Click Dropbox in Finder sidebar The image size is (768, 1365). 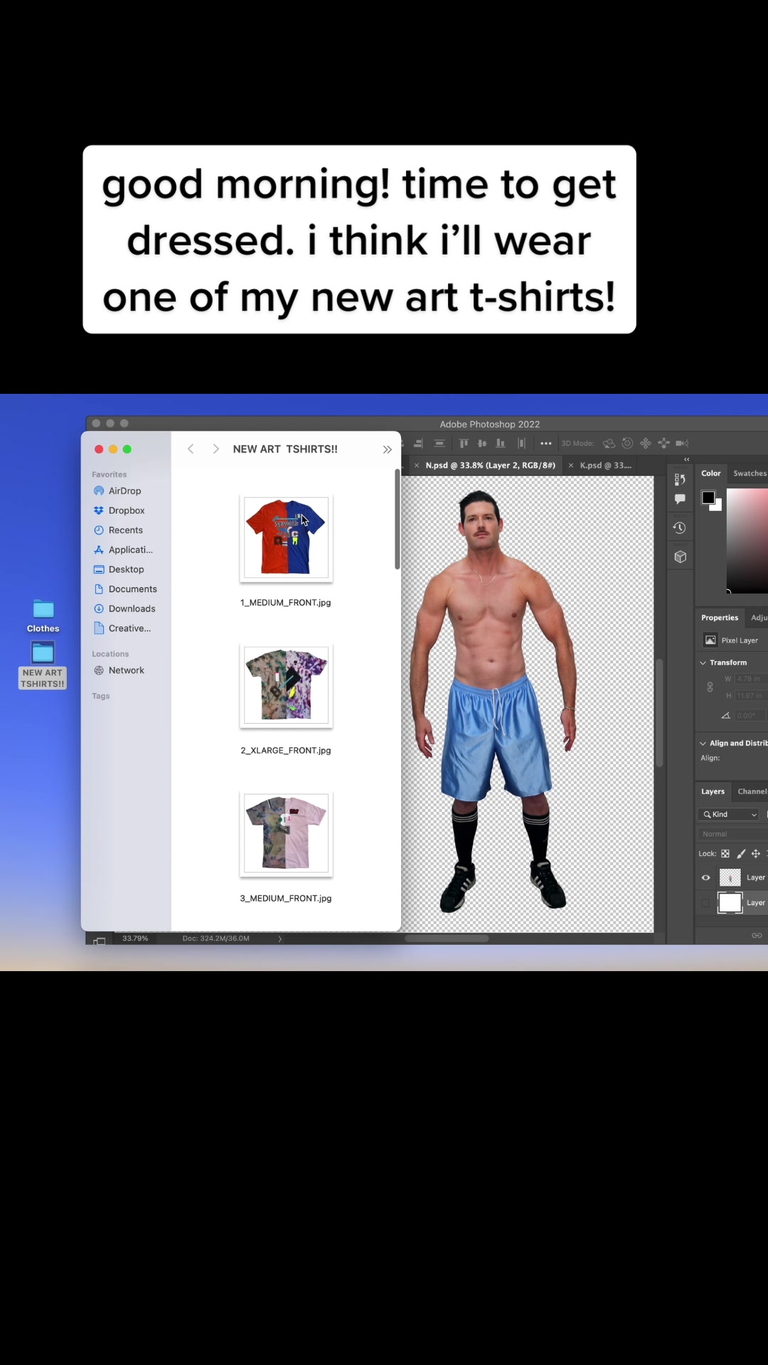[127, 510]
